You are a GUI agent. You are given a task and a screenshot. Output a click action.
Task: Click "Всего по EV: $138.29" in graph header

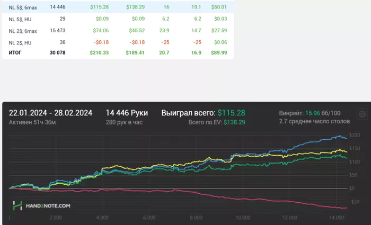click(217, 122)
